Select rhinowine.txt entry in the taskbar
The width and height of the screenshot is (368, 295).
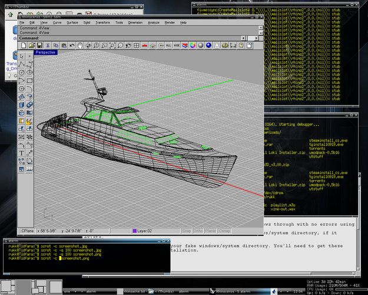point(132,291)
